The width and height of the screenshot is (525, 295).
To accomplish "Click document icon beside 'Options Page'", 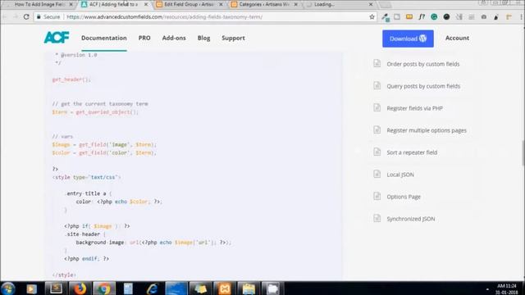I will (x=377, y=196).
